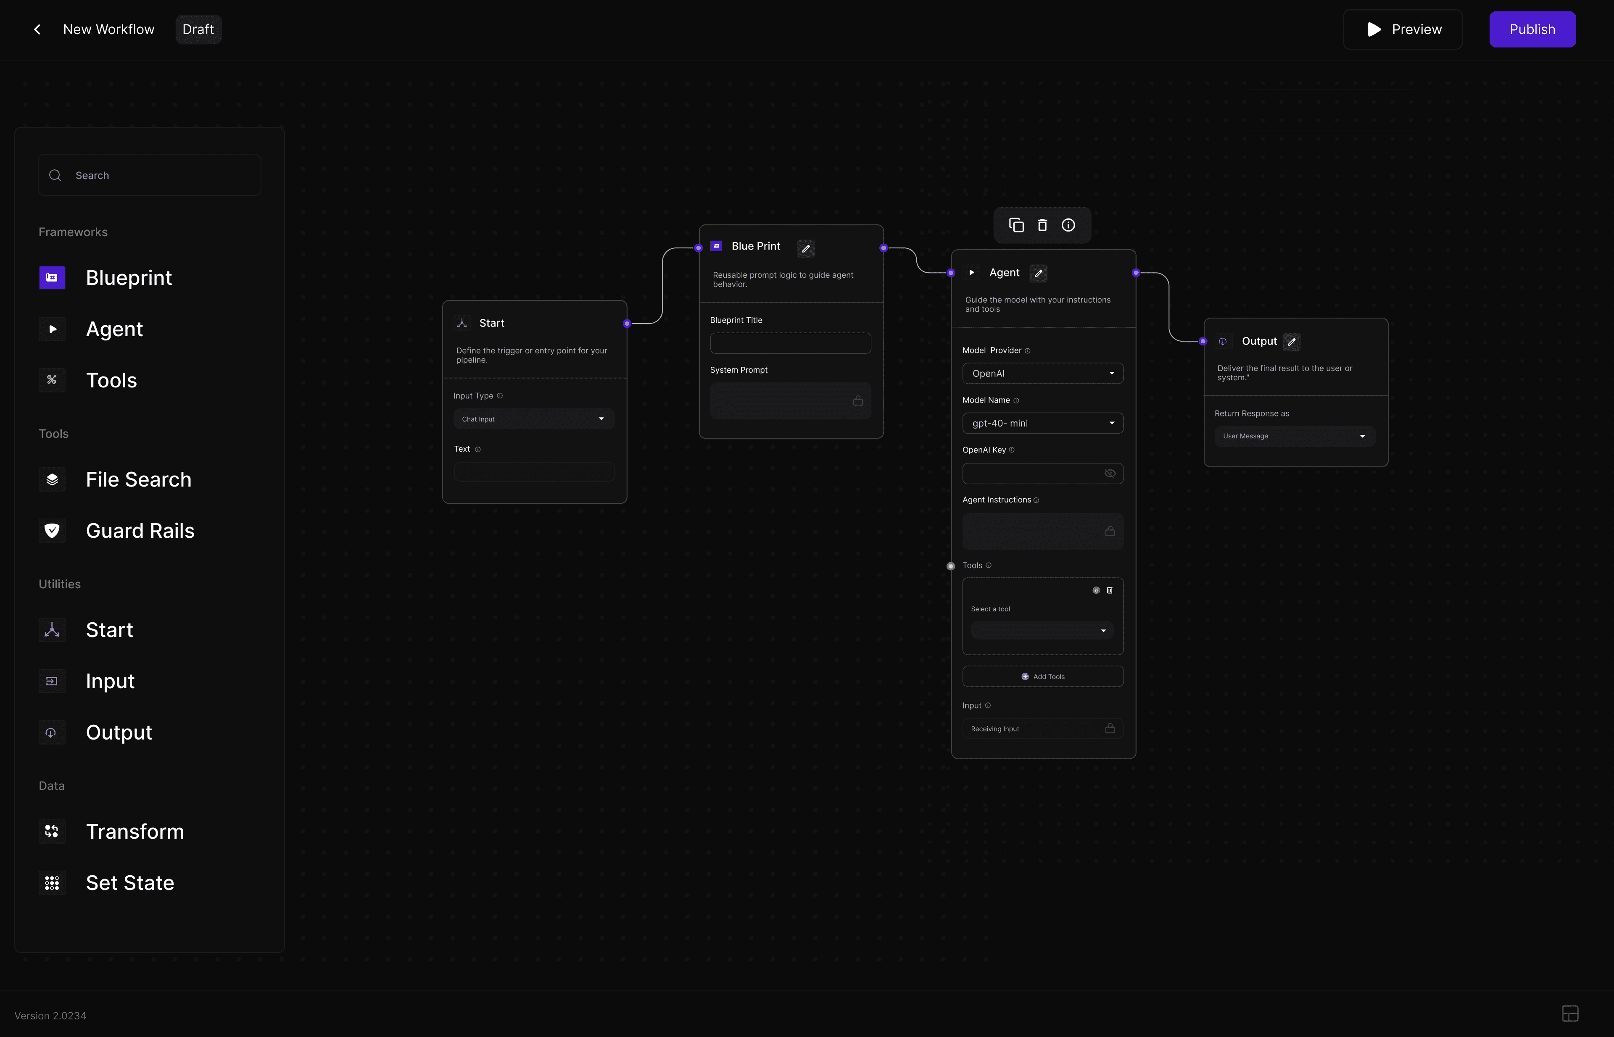Delete the tool entry in Tools box
1614x1037 pixels.
pos(1110,590)
